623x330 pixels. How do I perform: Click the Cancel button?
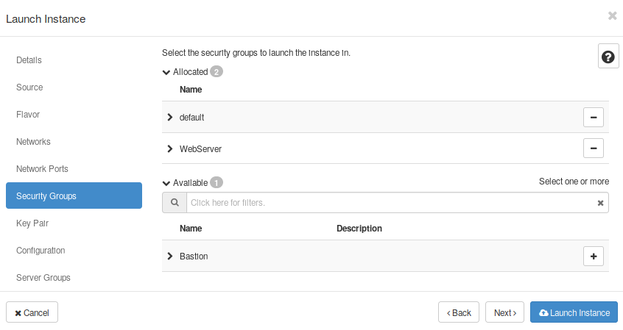point(32,312)
